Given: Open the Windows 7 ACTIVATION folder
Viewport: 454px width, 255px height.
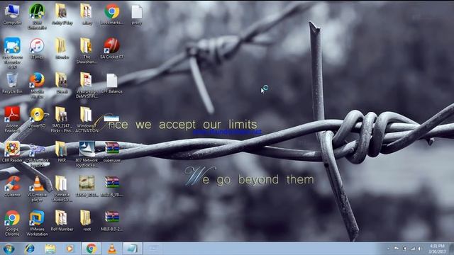Looking at the screenshot, I should [x=87, y=120].
